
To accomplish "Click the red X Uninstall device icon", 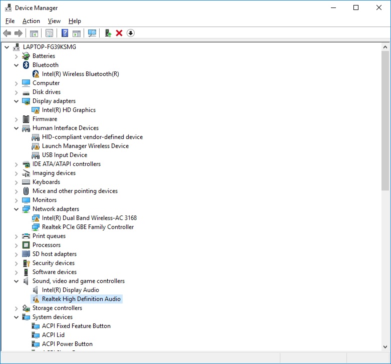I will [119, 33].
